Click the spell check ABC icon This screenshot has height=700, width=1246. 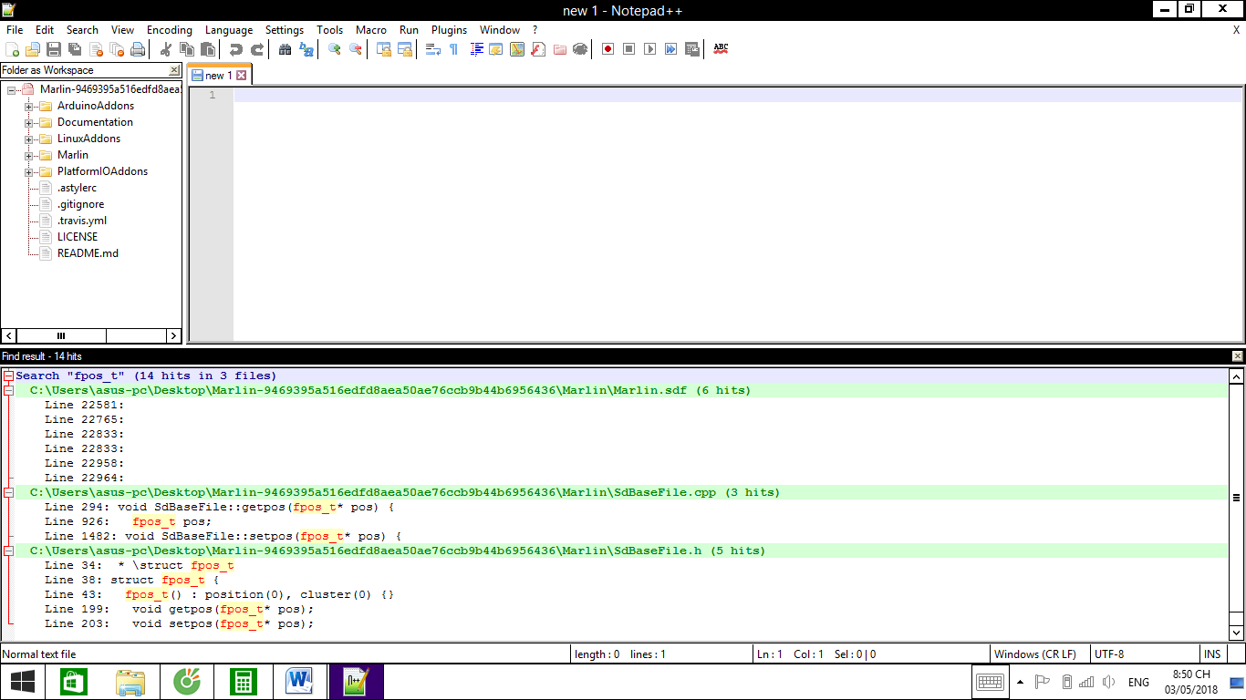tap(721, 49)
